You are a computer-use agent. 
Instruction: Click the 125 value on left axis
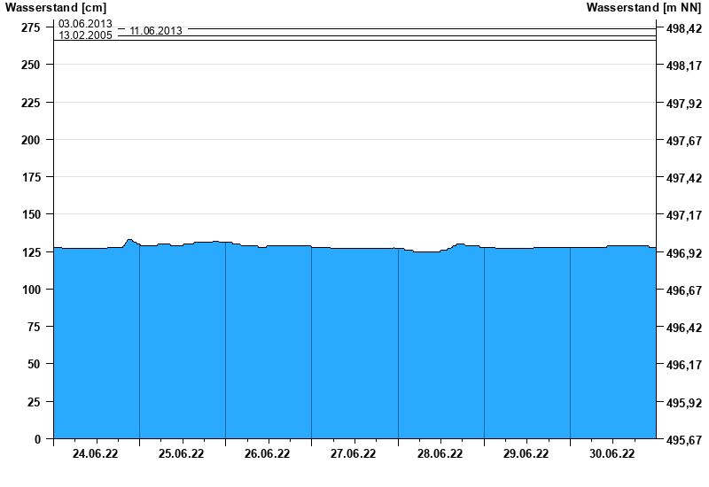pos(31,252)
